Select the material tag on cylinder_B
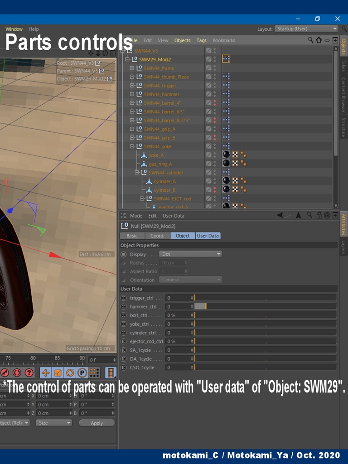The height and width of the screenshot is (464, 348). click(226, 189)
